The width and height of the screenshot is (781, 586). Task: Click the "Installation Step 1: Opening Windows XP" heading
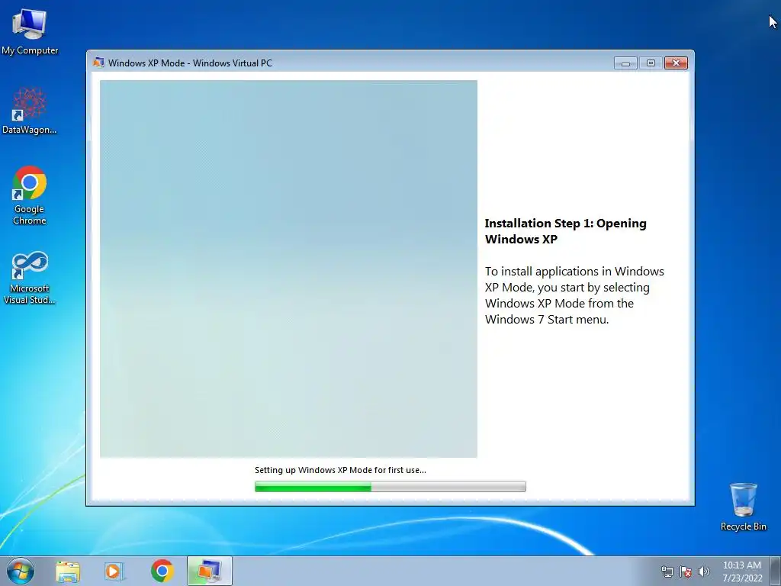coord(565,231)
